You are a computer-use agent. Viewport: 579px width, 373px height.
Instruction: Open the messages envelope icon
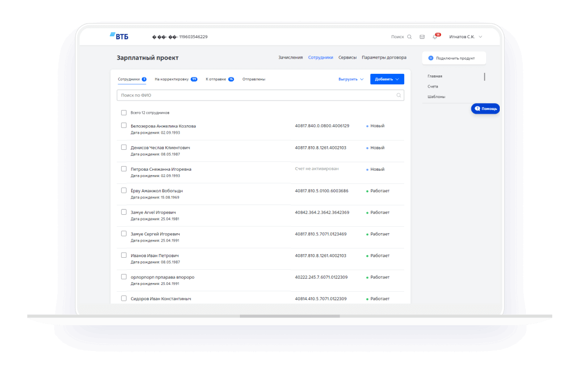pyautogui.click(x=422, y=37)
